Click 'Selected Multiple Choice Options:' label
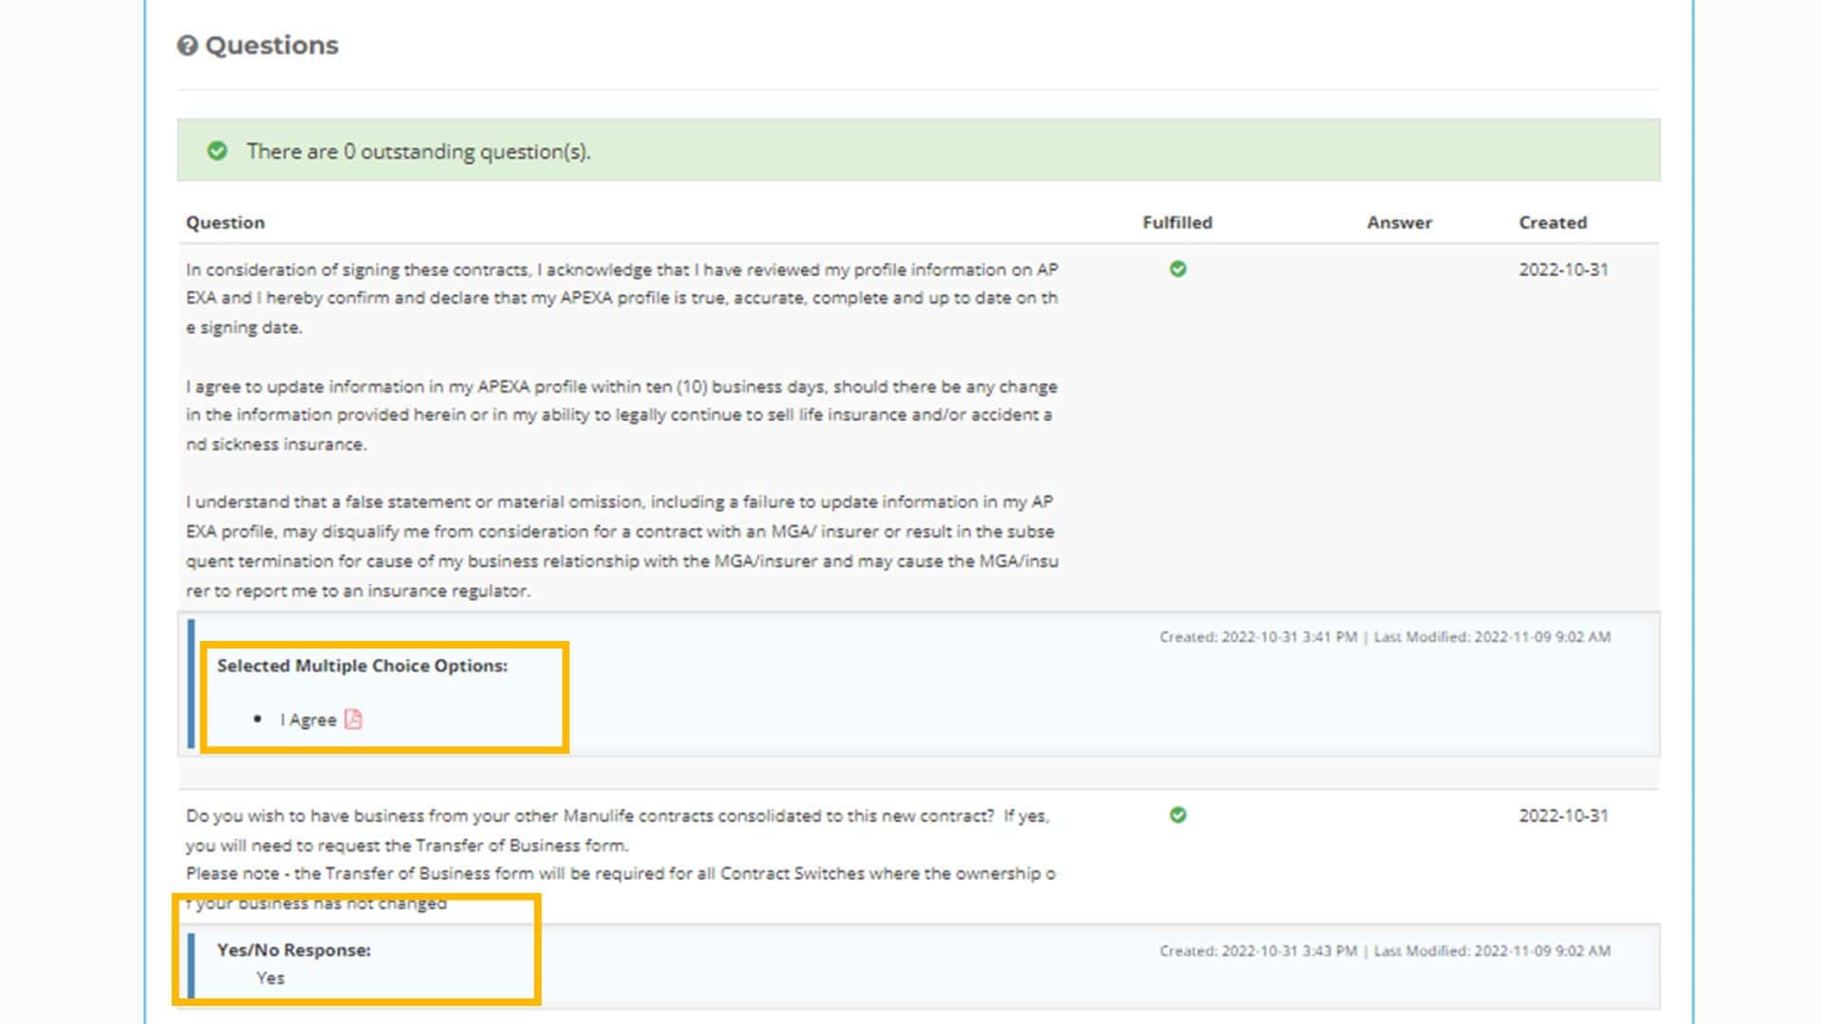1822x1024 pixels. 363,666
